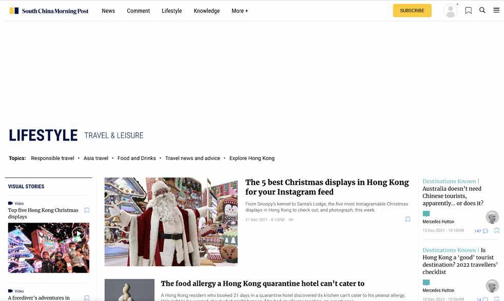Expand the More + navigation menu
This screenshot has height=301, width=504.
coord(240,11)
